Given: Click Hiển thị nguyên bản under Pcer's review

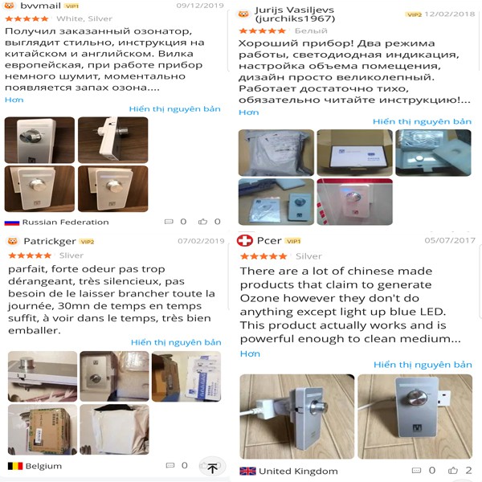Looking at the screenshot, I should click(423, 365).
